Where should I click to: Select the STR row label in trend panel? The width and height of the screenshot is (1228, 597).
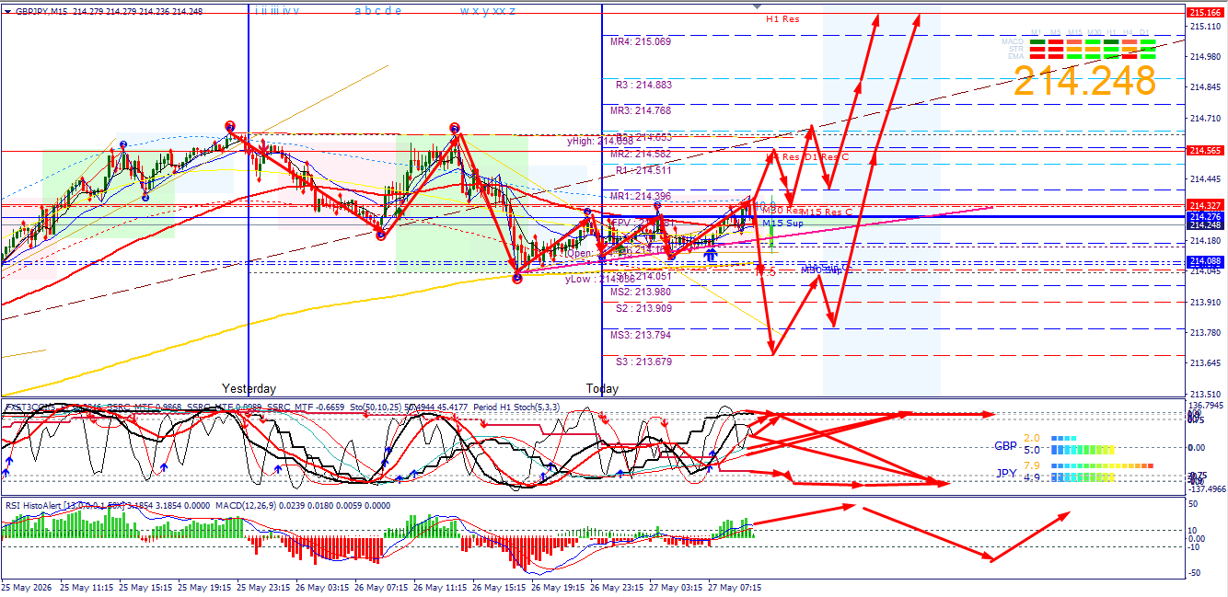(1016, 49)
